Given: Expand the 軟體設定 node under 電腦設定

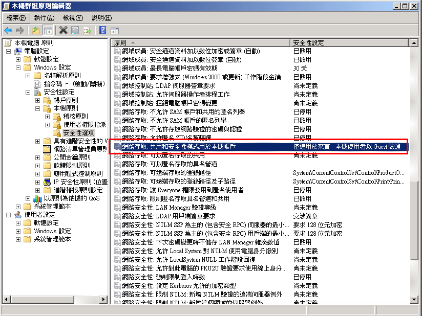Looking at the screenshot, I should click(18, 59).
